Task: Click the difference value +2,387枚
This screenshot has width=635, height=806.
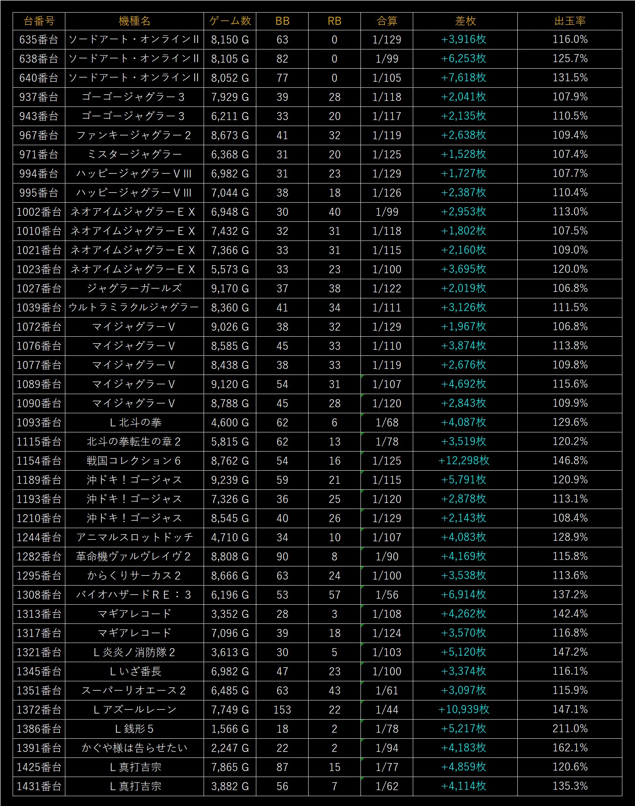Action: 464,193
